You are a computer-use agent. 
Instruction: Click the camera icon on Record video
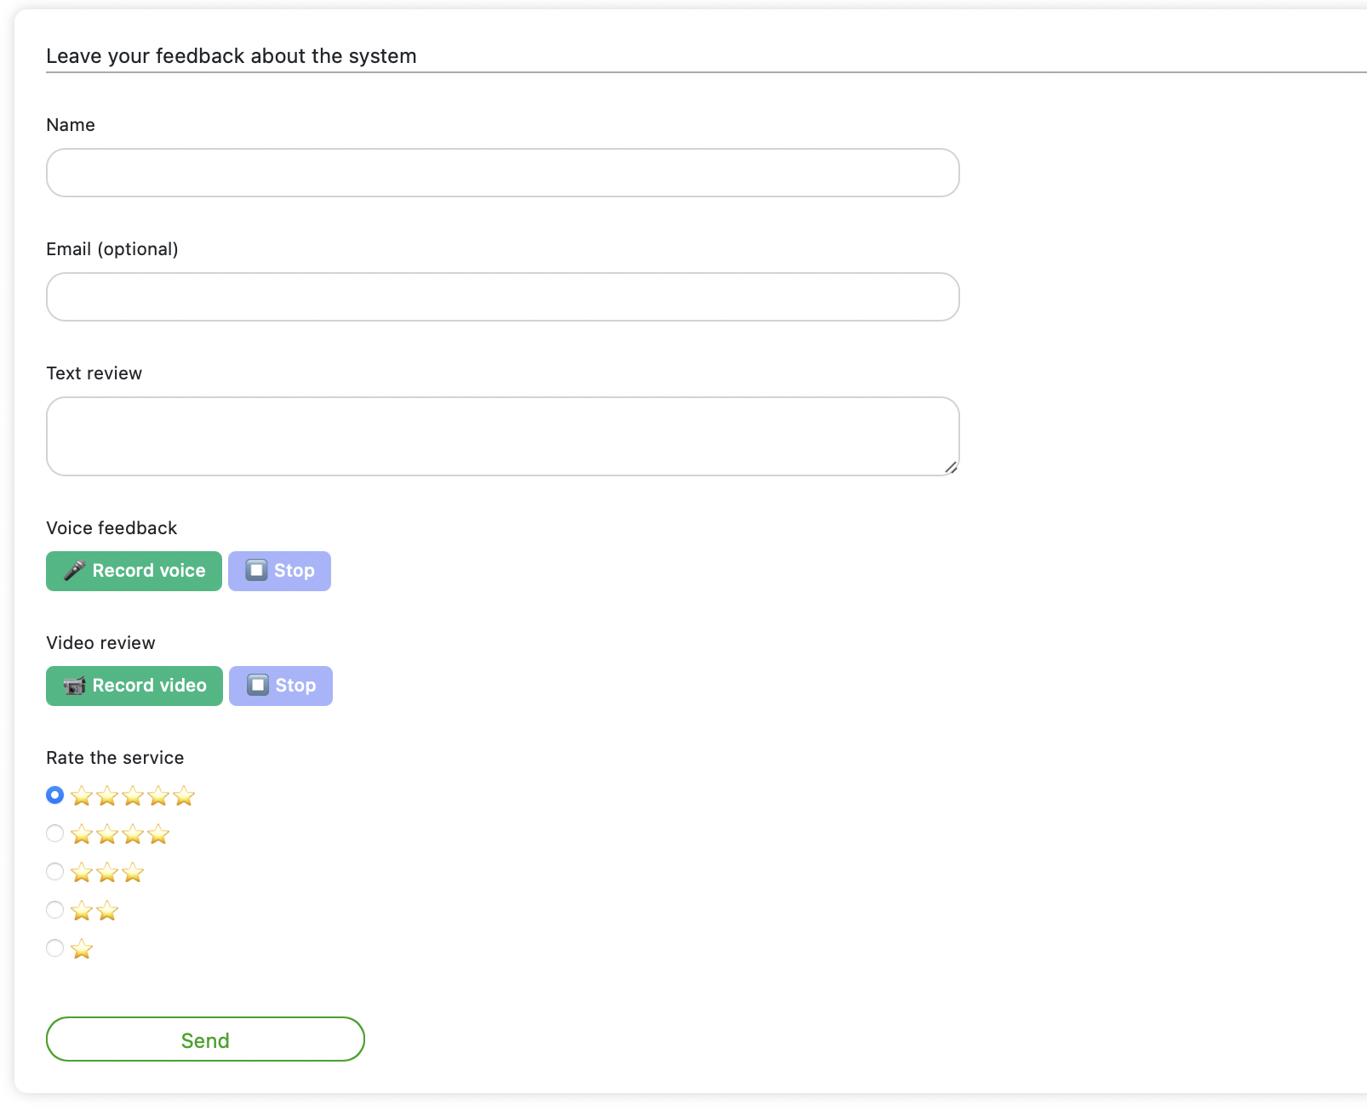tap(75, 686)
